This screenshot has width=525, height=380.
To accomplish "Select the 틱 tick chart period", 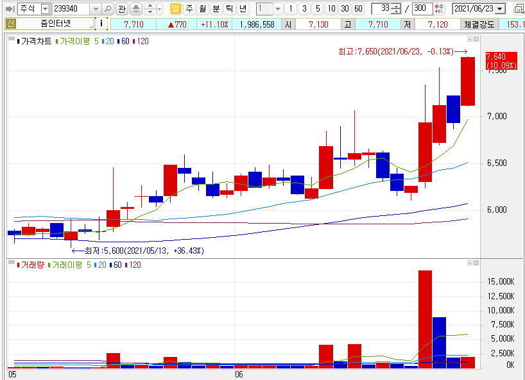I will click(230, 9).
